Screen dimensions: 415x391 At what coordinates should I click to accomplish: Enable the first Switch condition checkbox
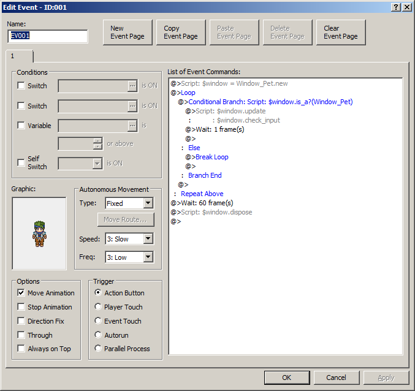(x=21, y=85)
